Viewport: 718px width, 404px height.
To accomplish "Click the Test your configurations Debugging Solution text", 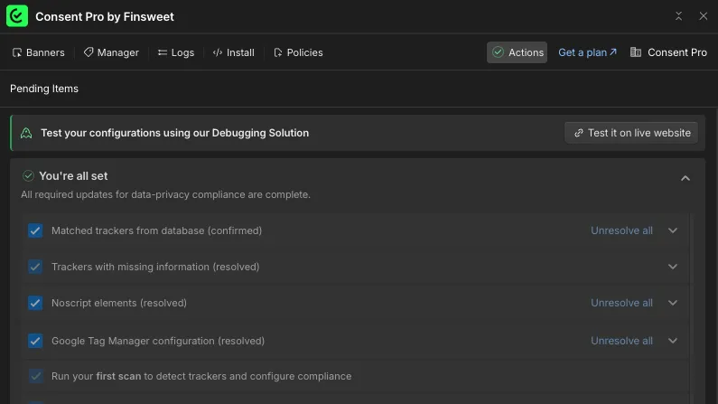I will click(174, 133).
